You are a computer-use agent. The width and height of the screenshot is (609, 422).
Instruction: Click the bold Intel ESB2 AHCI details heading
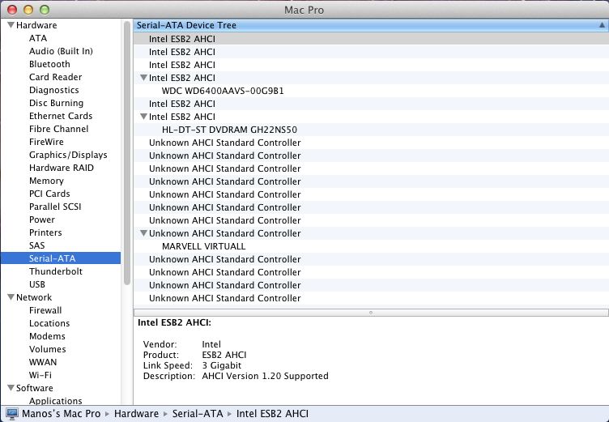pyautogui.click(x=174, y=322)
